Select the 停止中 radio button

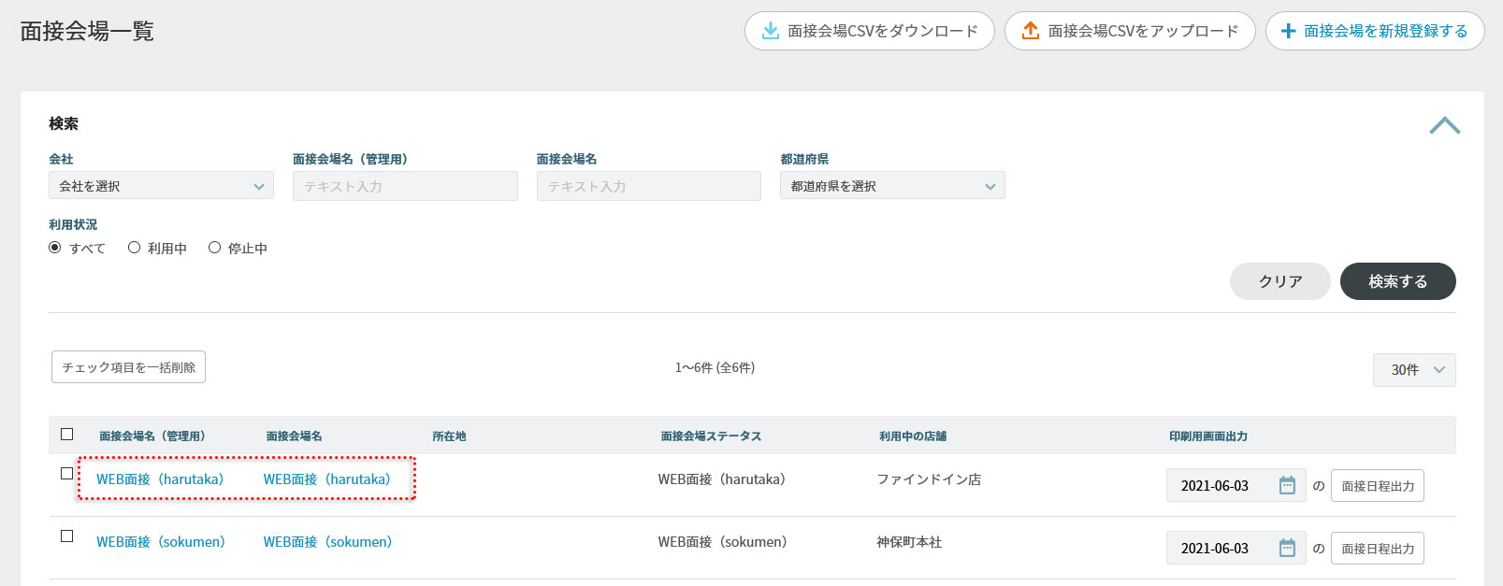click(215, 248)
